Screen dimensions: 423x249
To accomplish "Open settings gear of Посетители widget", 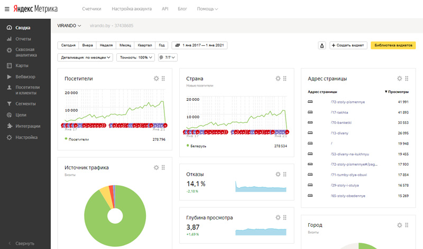I will pyautogui.click(x=156, y=79).
